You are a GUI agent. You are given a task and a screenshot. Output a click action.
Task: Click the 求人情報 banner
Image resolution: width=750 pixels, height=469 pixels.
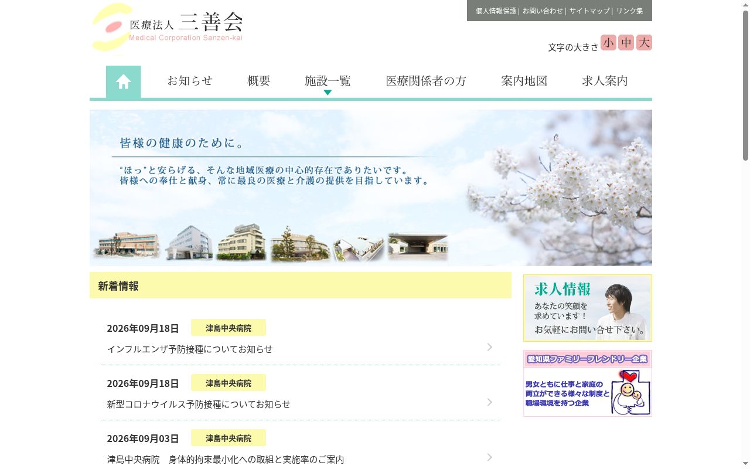pos(588,308)
